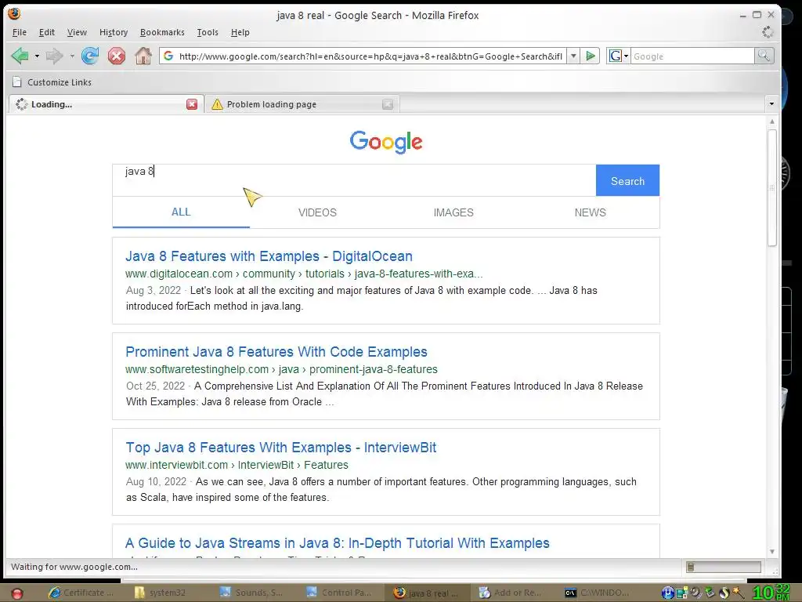Click the green Go arrow beside the address bar
Screen dimensions: 802x602
591,56
